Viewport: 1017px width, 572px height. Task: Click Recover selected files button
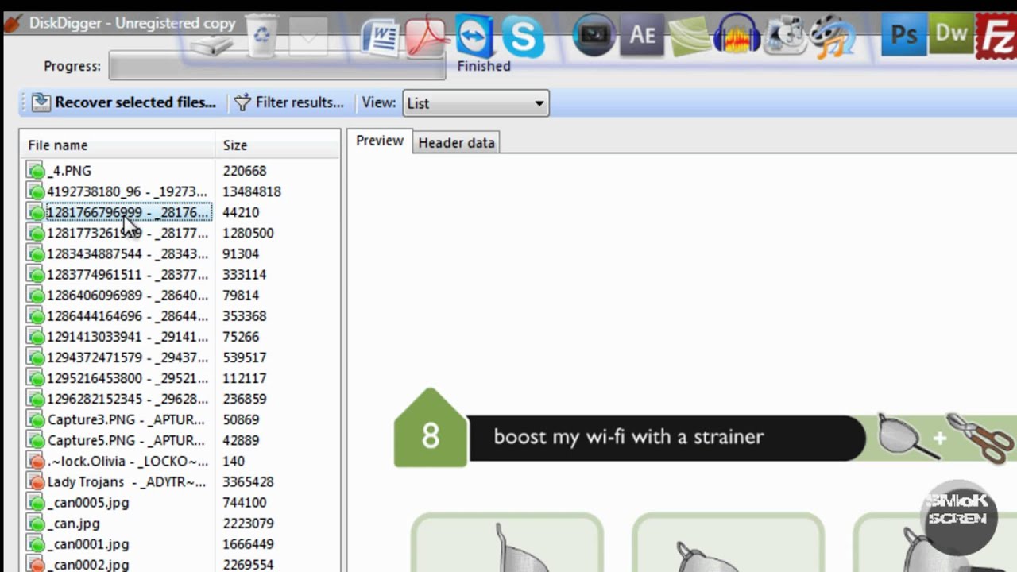124,102
